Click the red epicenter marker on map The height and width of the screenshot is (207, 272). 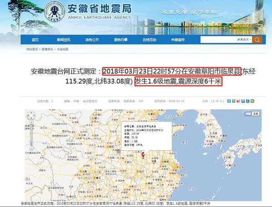[143, 155]
